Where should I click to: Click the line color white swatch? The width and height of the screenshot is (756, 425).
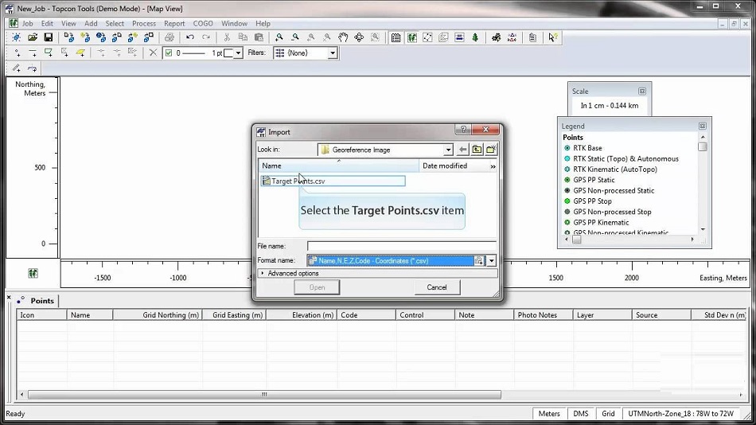(x=228, y=53)
